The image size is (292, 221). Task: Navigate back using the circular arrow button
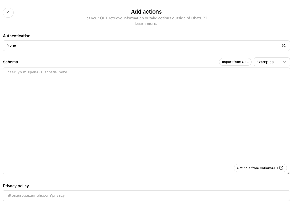(x=8, y=12)
